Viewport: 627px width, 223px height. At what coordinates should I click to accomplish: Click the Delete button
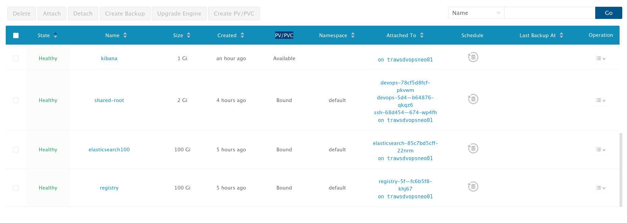tap(22, 14)
